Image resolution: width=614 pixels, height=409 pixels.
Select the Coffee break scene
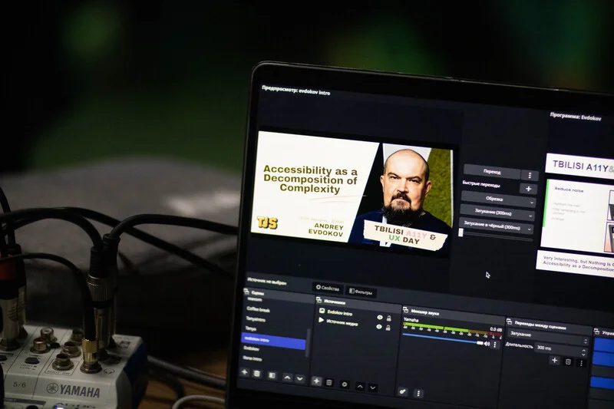pyautogui.click(x=259, y=310)
